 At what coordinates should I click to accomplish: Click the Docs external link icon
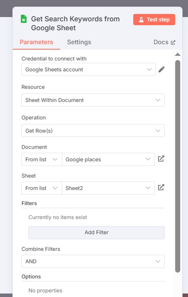click(x=173, y=42)
